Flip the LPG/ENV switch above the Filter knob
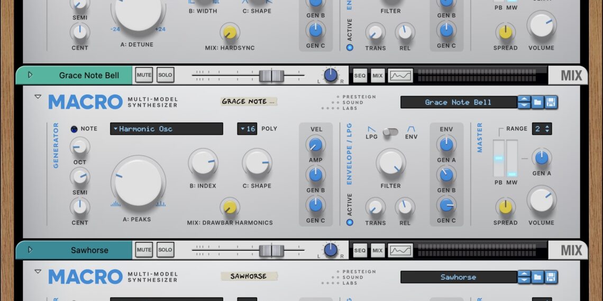603x301 pixels. (x=390, y=132)
